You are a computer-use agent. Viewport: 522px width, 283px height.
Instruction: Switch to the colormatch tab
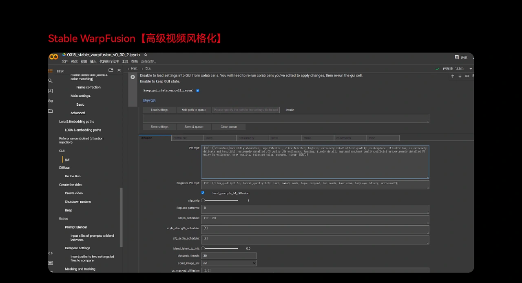(350, 138)
